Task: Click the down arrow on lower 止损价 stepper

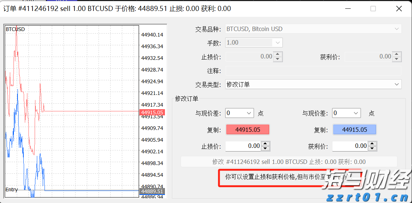Action: click(x=266, y=148)
